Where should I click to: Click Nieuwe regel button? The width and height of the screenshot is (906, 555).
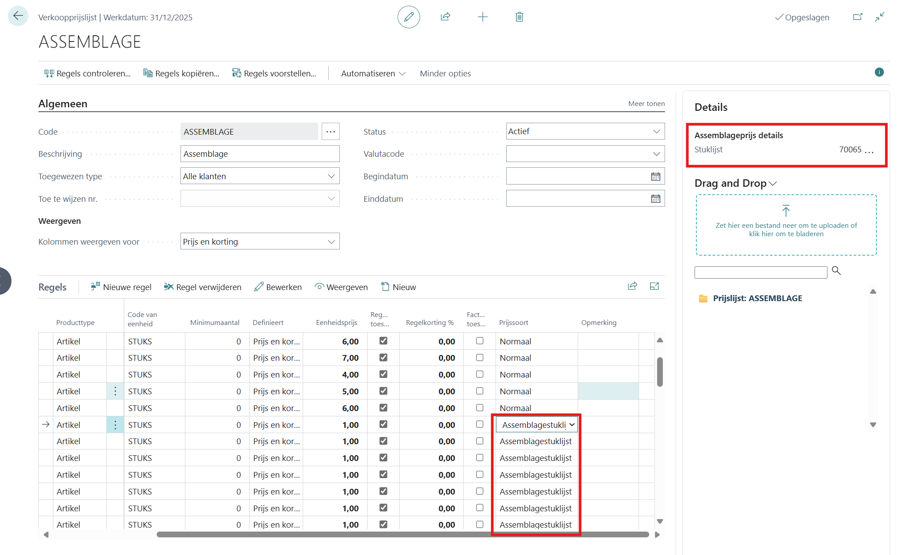coord(121,287)
